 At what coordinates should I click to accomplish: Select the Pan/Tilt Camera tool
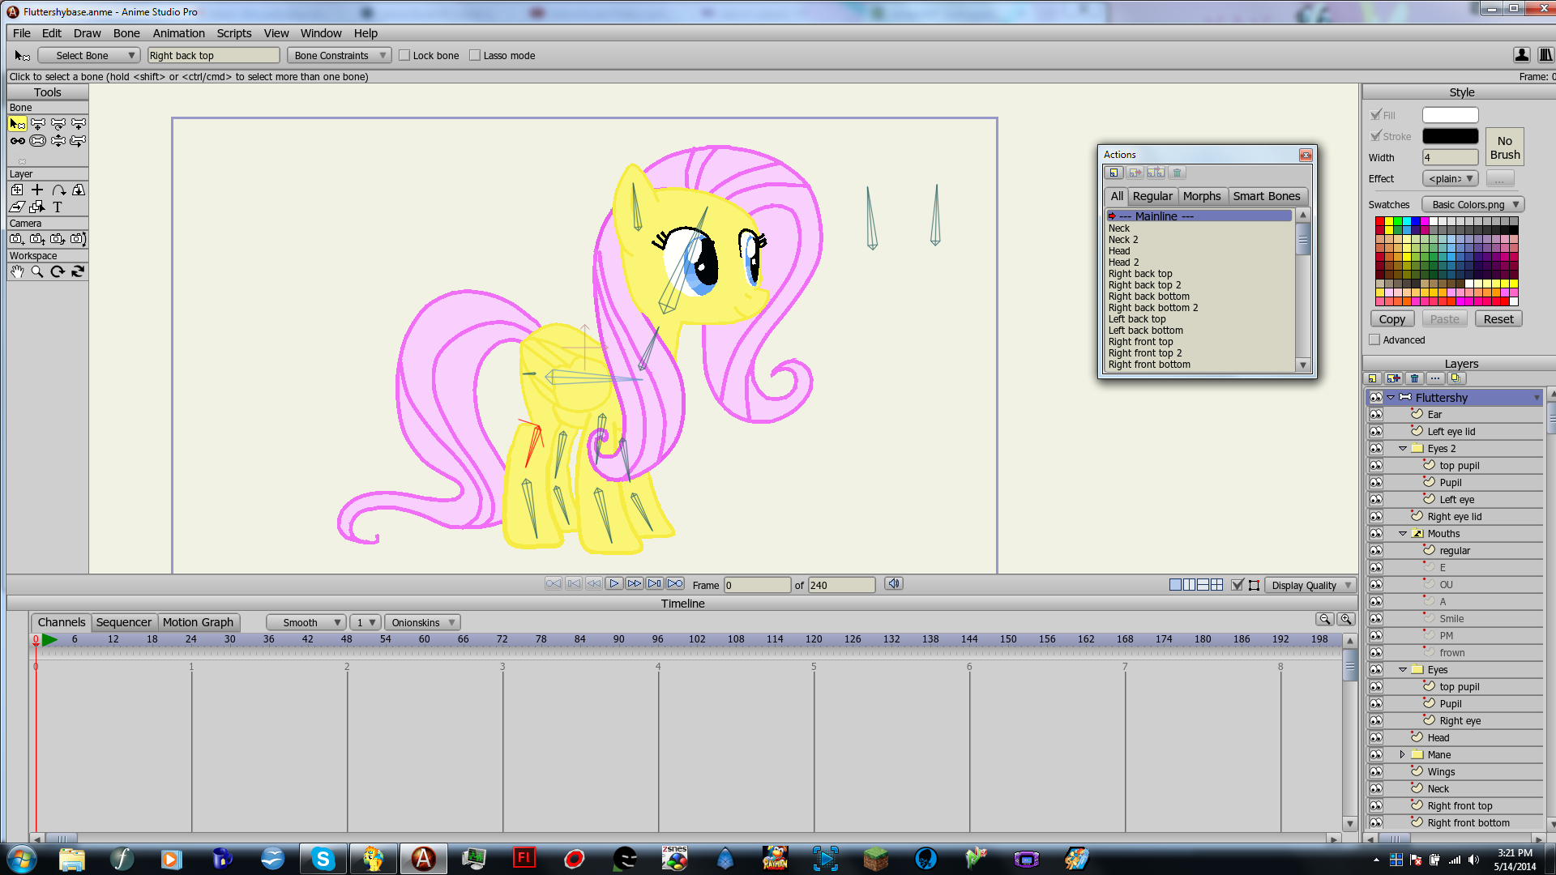(78, 239)
